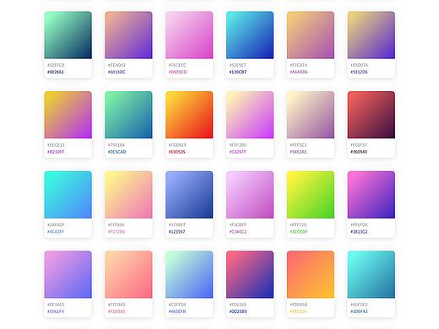The image size is (439, 329).
Task: Choose the mint-blue gradient ending in #465EFB
Action: pyautogui.click(x=189, y=274)
